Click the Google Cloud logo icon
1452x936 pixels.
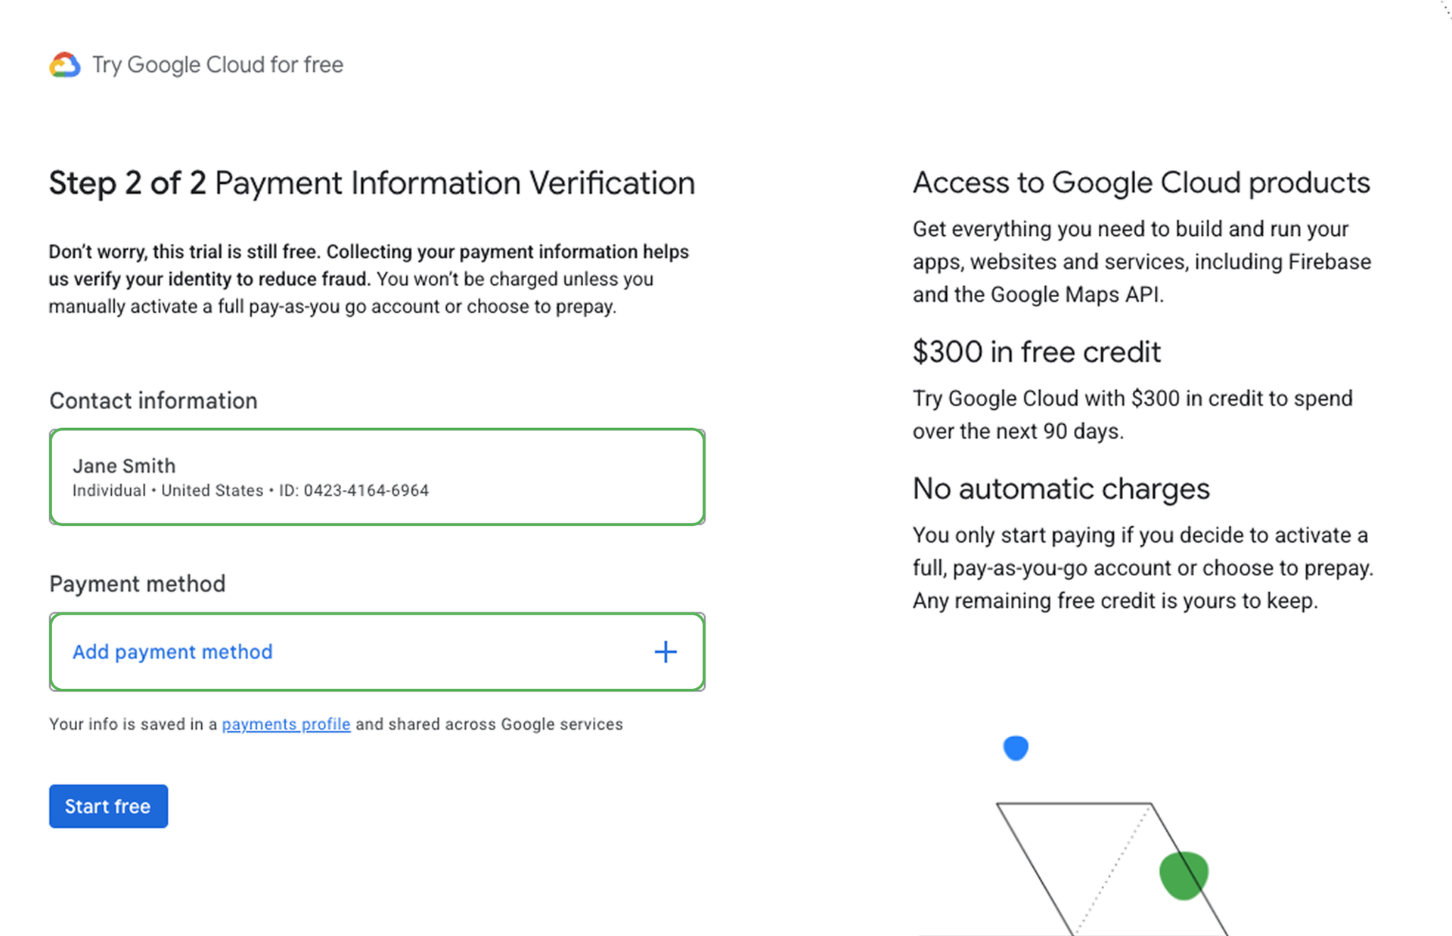pos(65,65)
